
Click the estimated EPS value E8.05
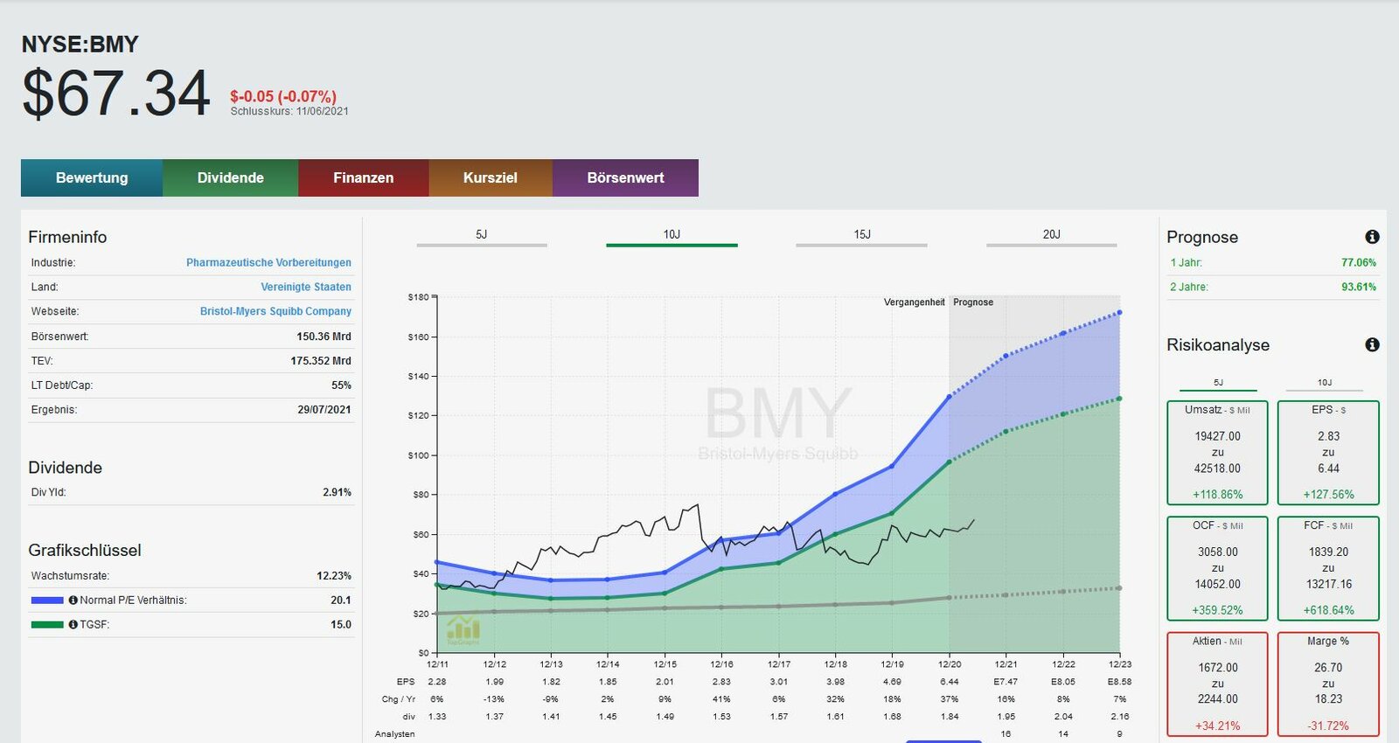pos(1063,682)
